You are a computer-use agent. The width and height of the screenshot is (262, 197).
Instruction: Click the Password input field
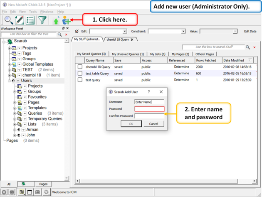(x=149, y=109)
